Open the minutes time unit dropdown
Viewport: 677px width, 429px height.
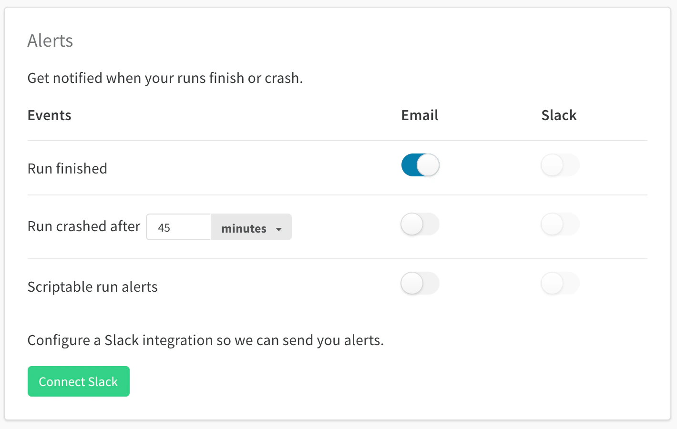(x=251, y=227)
